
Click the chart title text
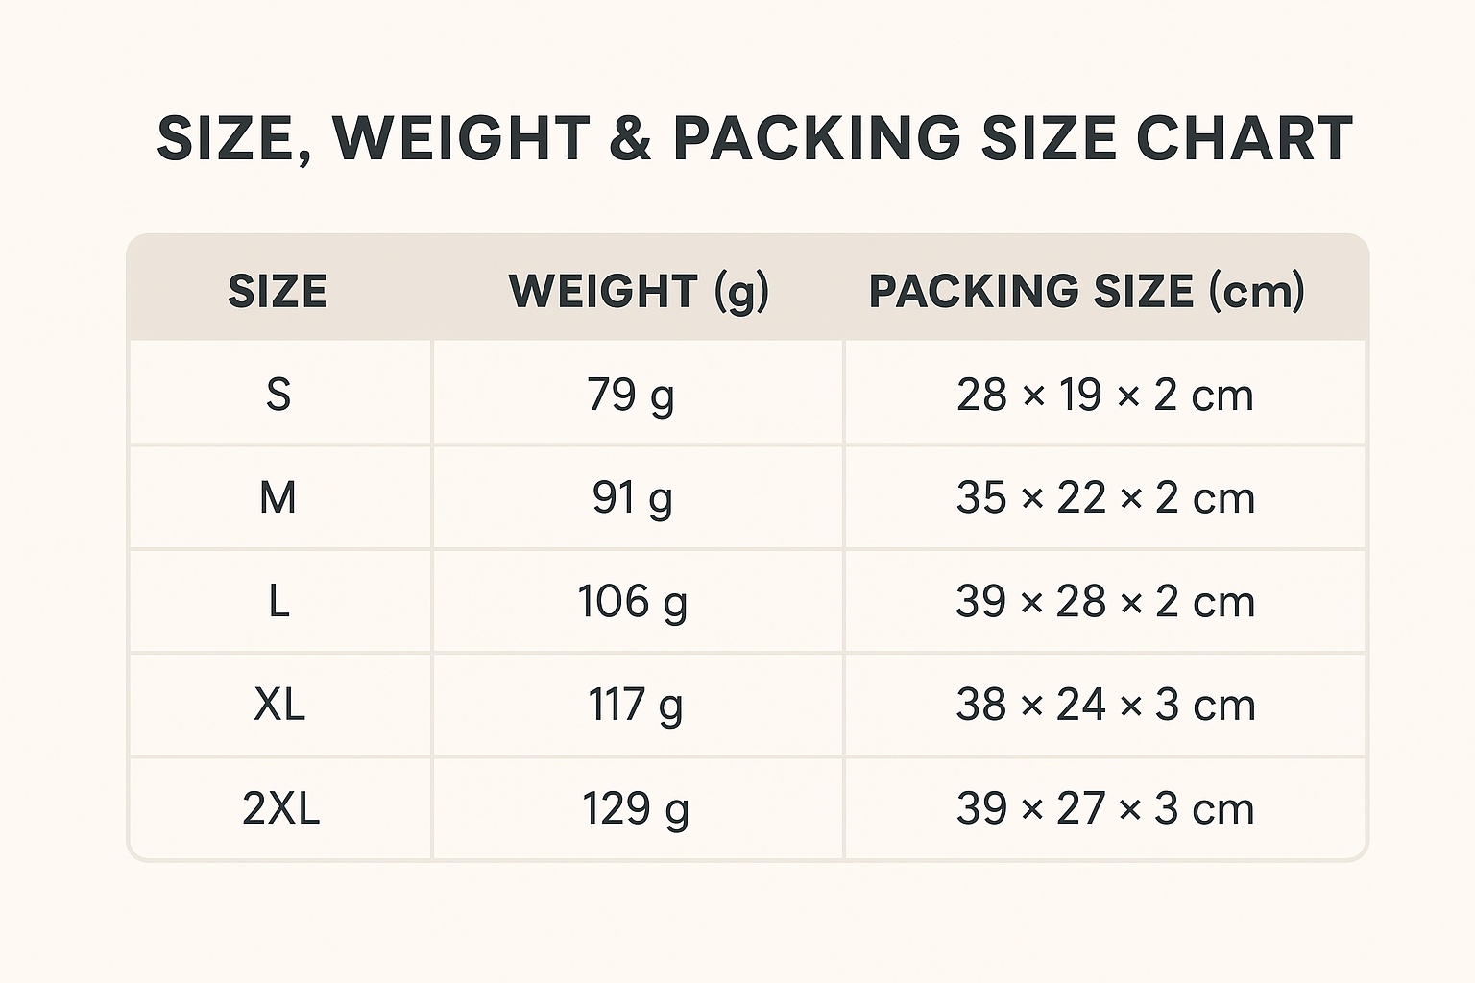[x=755, y=137]
